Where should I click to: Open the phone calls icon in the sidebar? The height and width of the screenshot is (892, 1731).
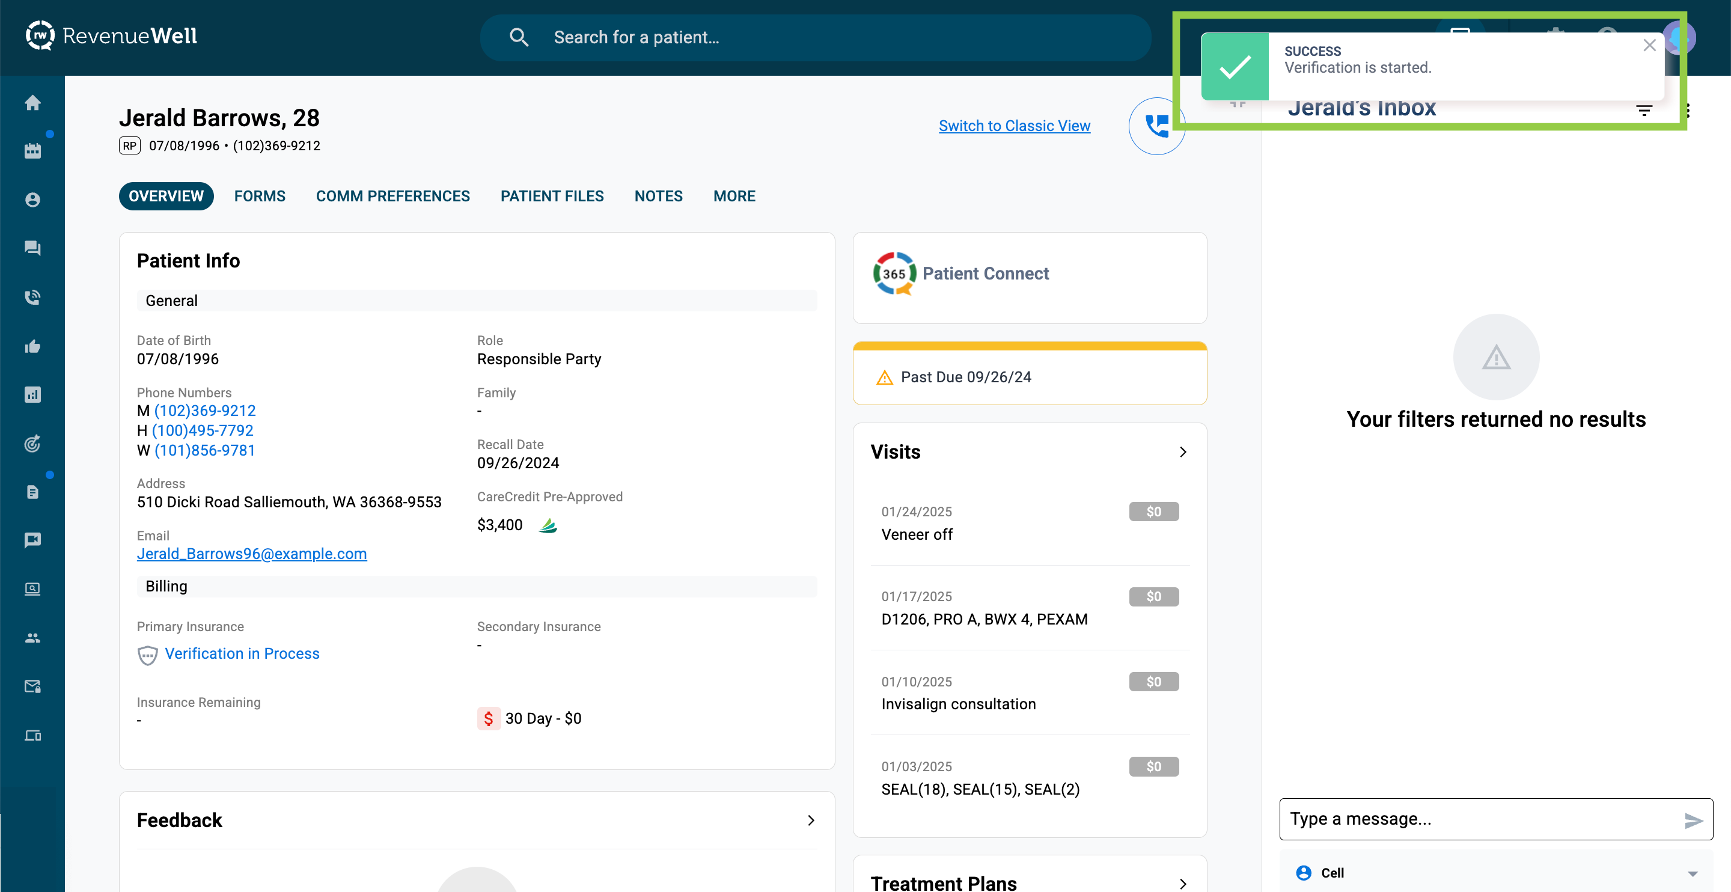coord(32,297)
